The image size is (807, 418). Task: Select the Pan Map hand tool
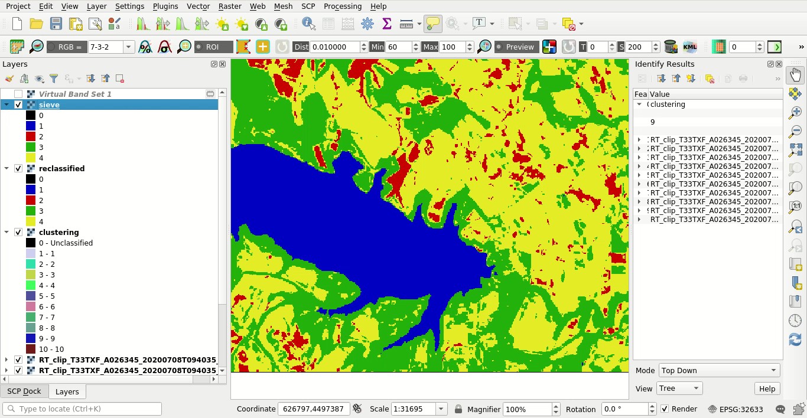pyautogui.click(x=795, y=74)
